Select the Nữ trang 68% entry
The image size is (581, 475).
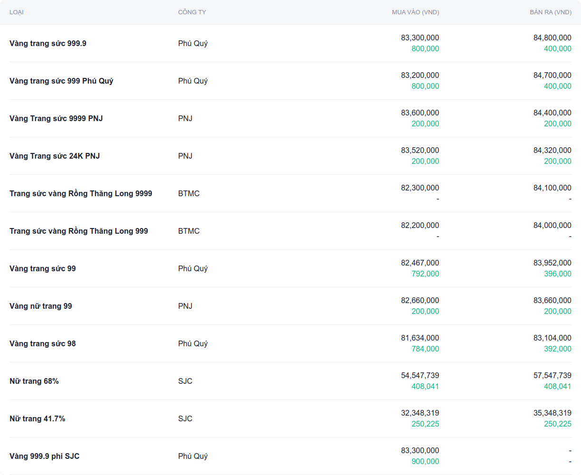(34, 381)
